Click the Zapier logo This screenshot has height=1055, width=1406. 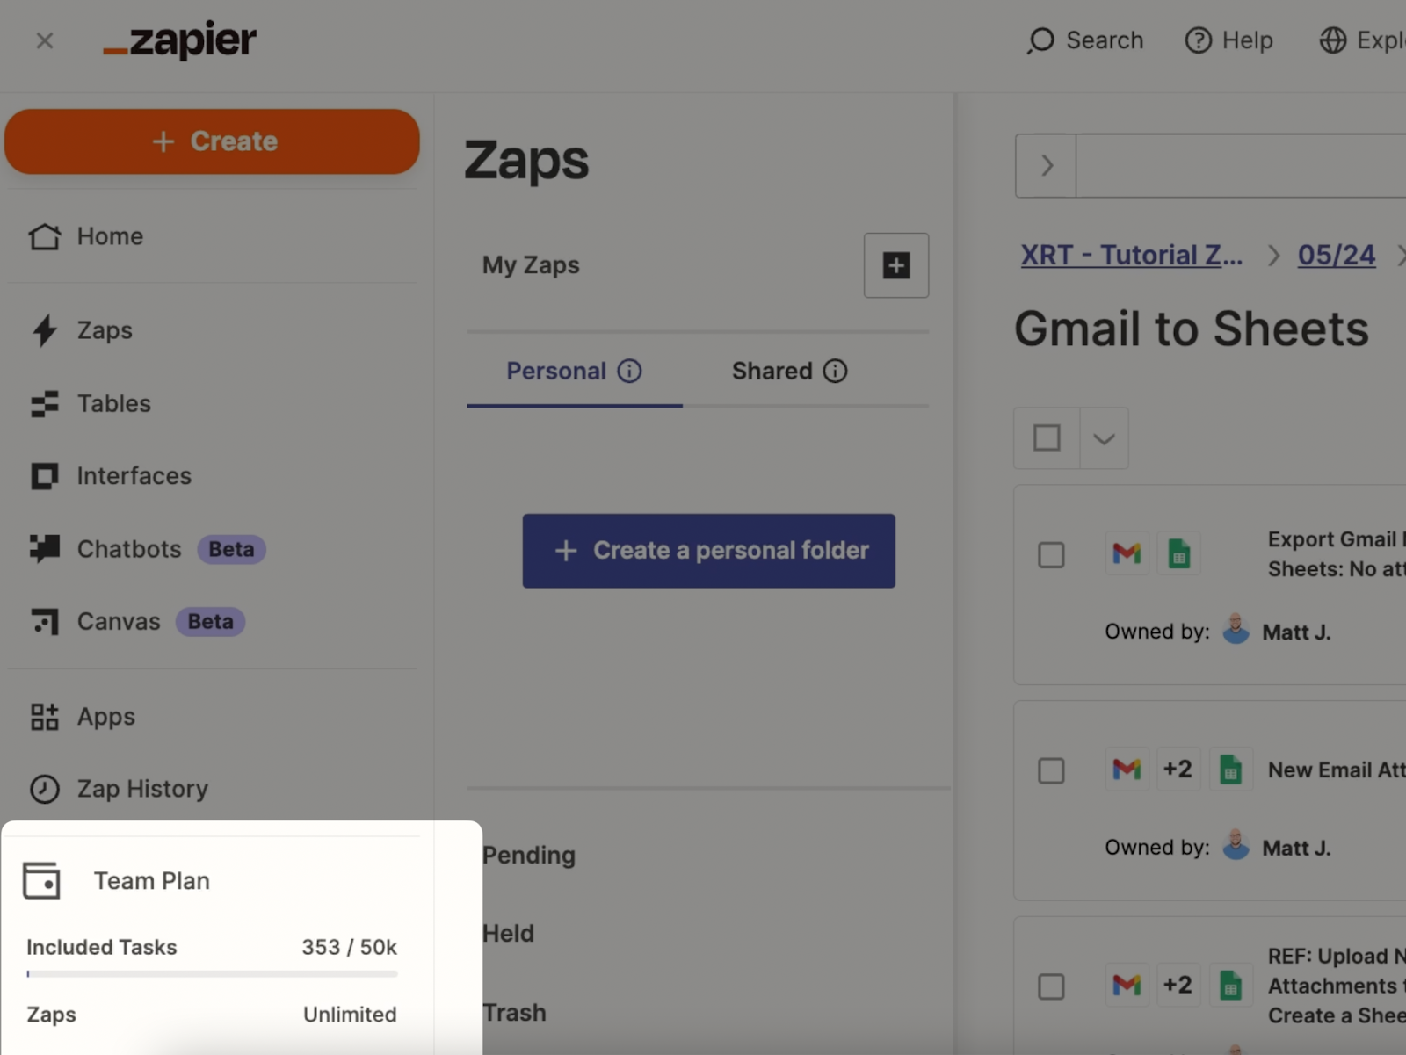180,40
